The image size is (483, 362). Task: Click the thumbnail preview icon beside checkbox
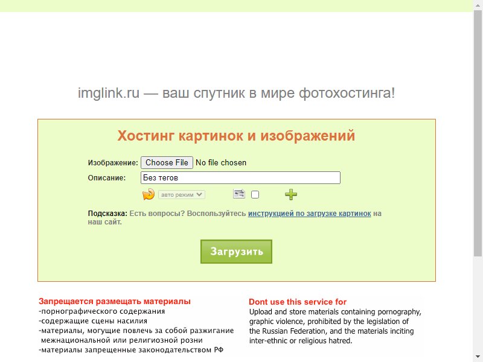pyautogui.click(x=238, y=194)
